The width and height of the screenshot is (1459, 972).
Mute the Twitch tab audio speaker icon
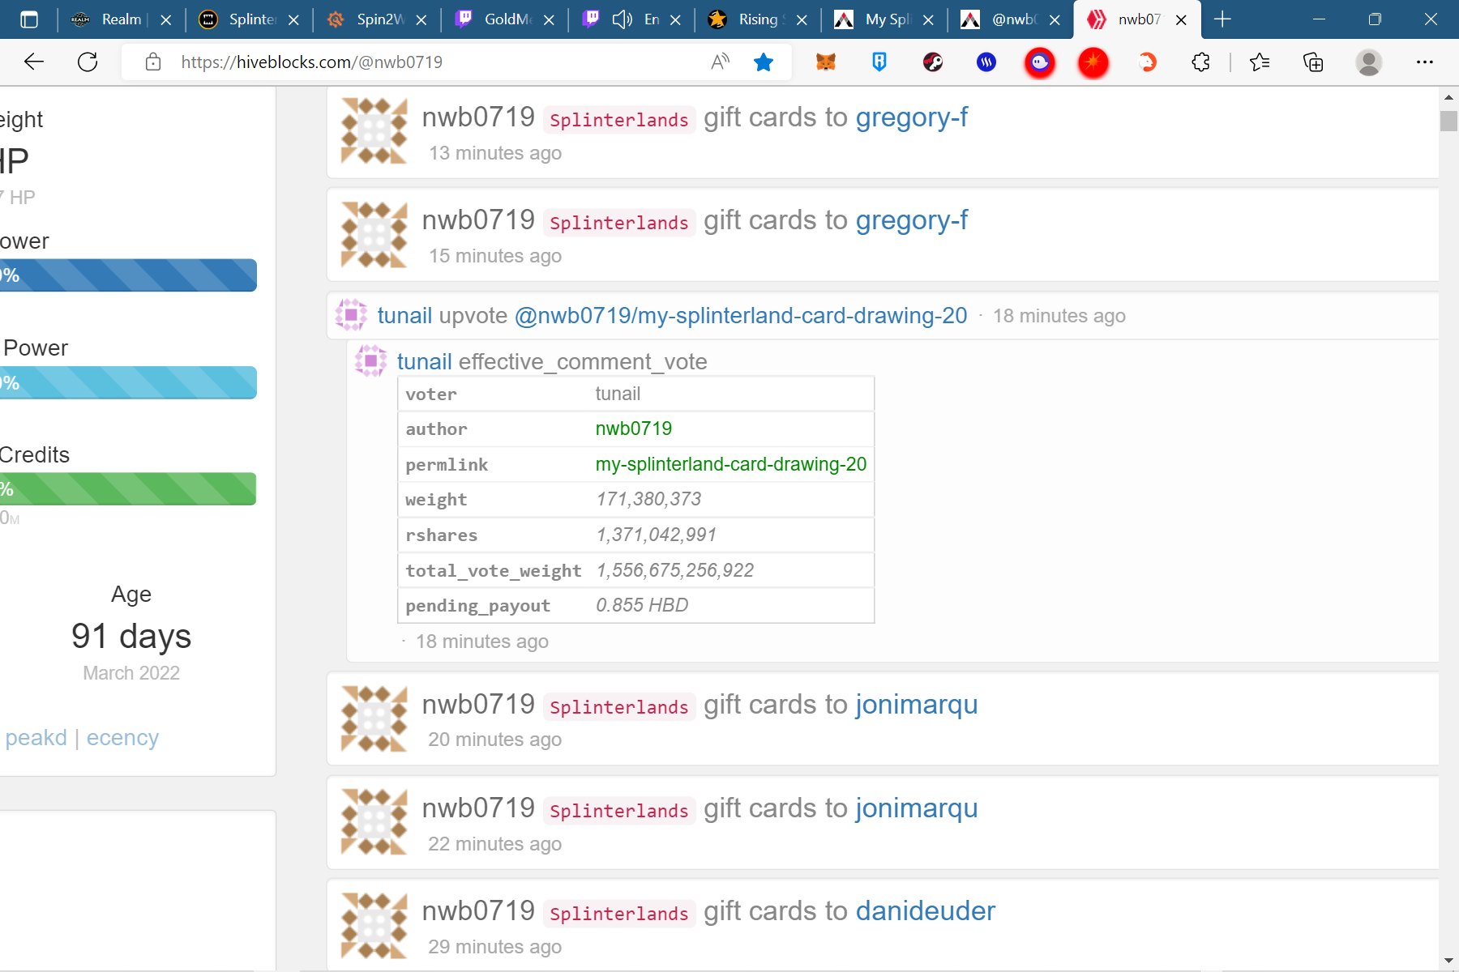point(622,19)
